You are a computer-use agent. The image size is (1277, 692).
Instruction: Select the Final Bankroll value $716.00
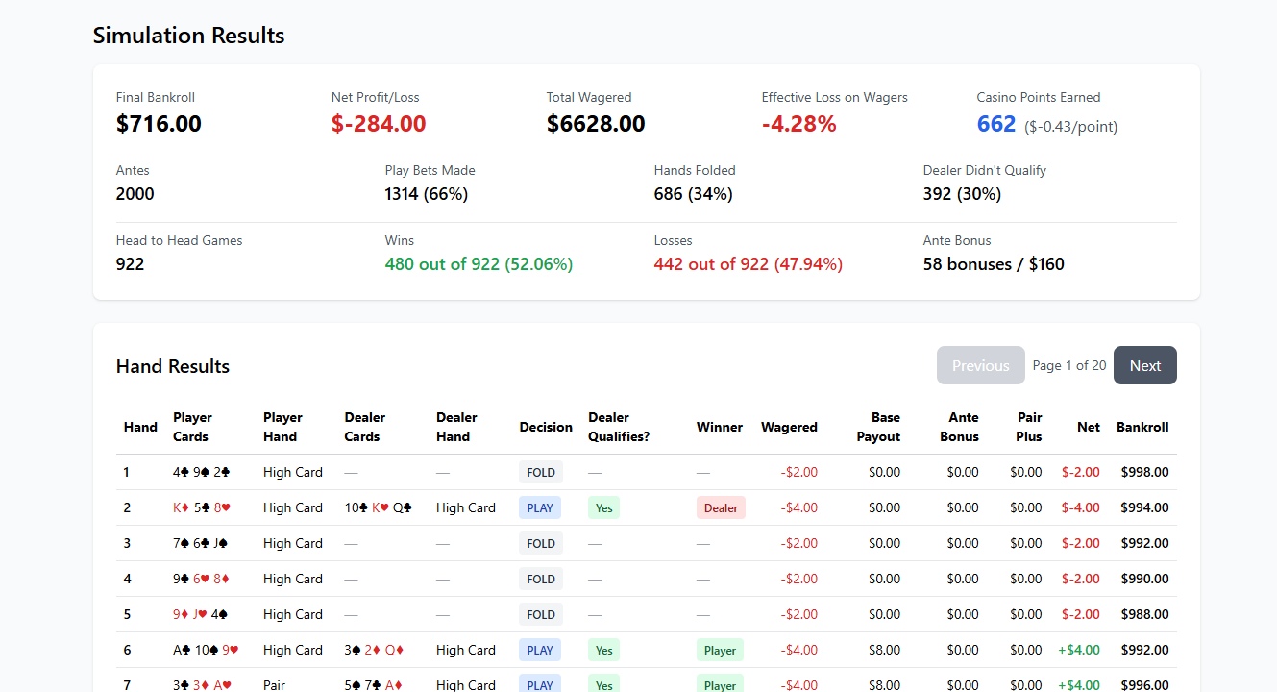click(x=159, y=124)
